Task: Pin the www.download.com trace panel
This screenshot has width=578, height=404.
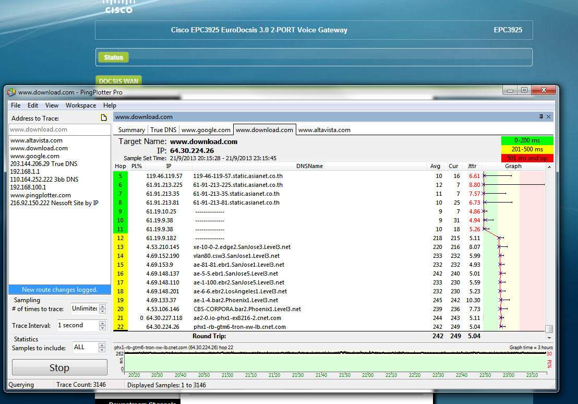Action: pyautogui.click(x=541, y=116)
